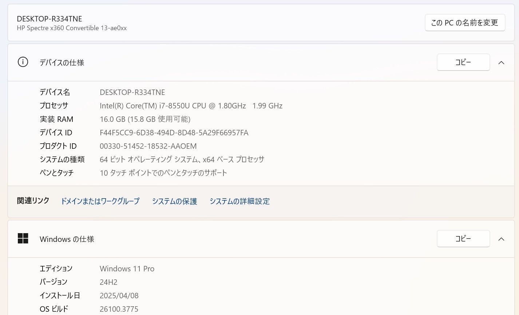Click the OS ビルド label
Image resolution: width=519 pixels, height=315 pixels.
pos(54,309)
